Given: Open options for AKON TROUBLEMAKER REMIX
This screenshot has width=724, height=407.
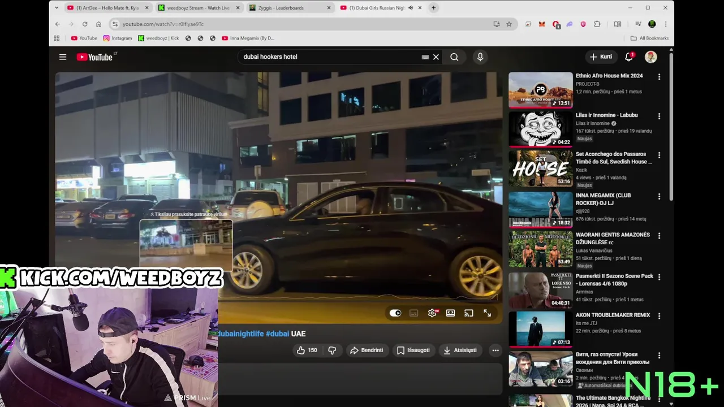Looking at the screenshot, I should (659, 316).
